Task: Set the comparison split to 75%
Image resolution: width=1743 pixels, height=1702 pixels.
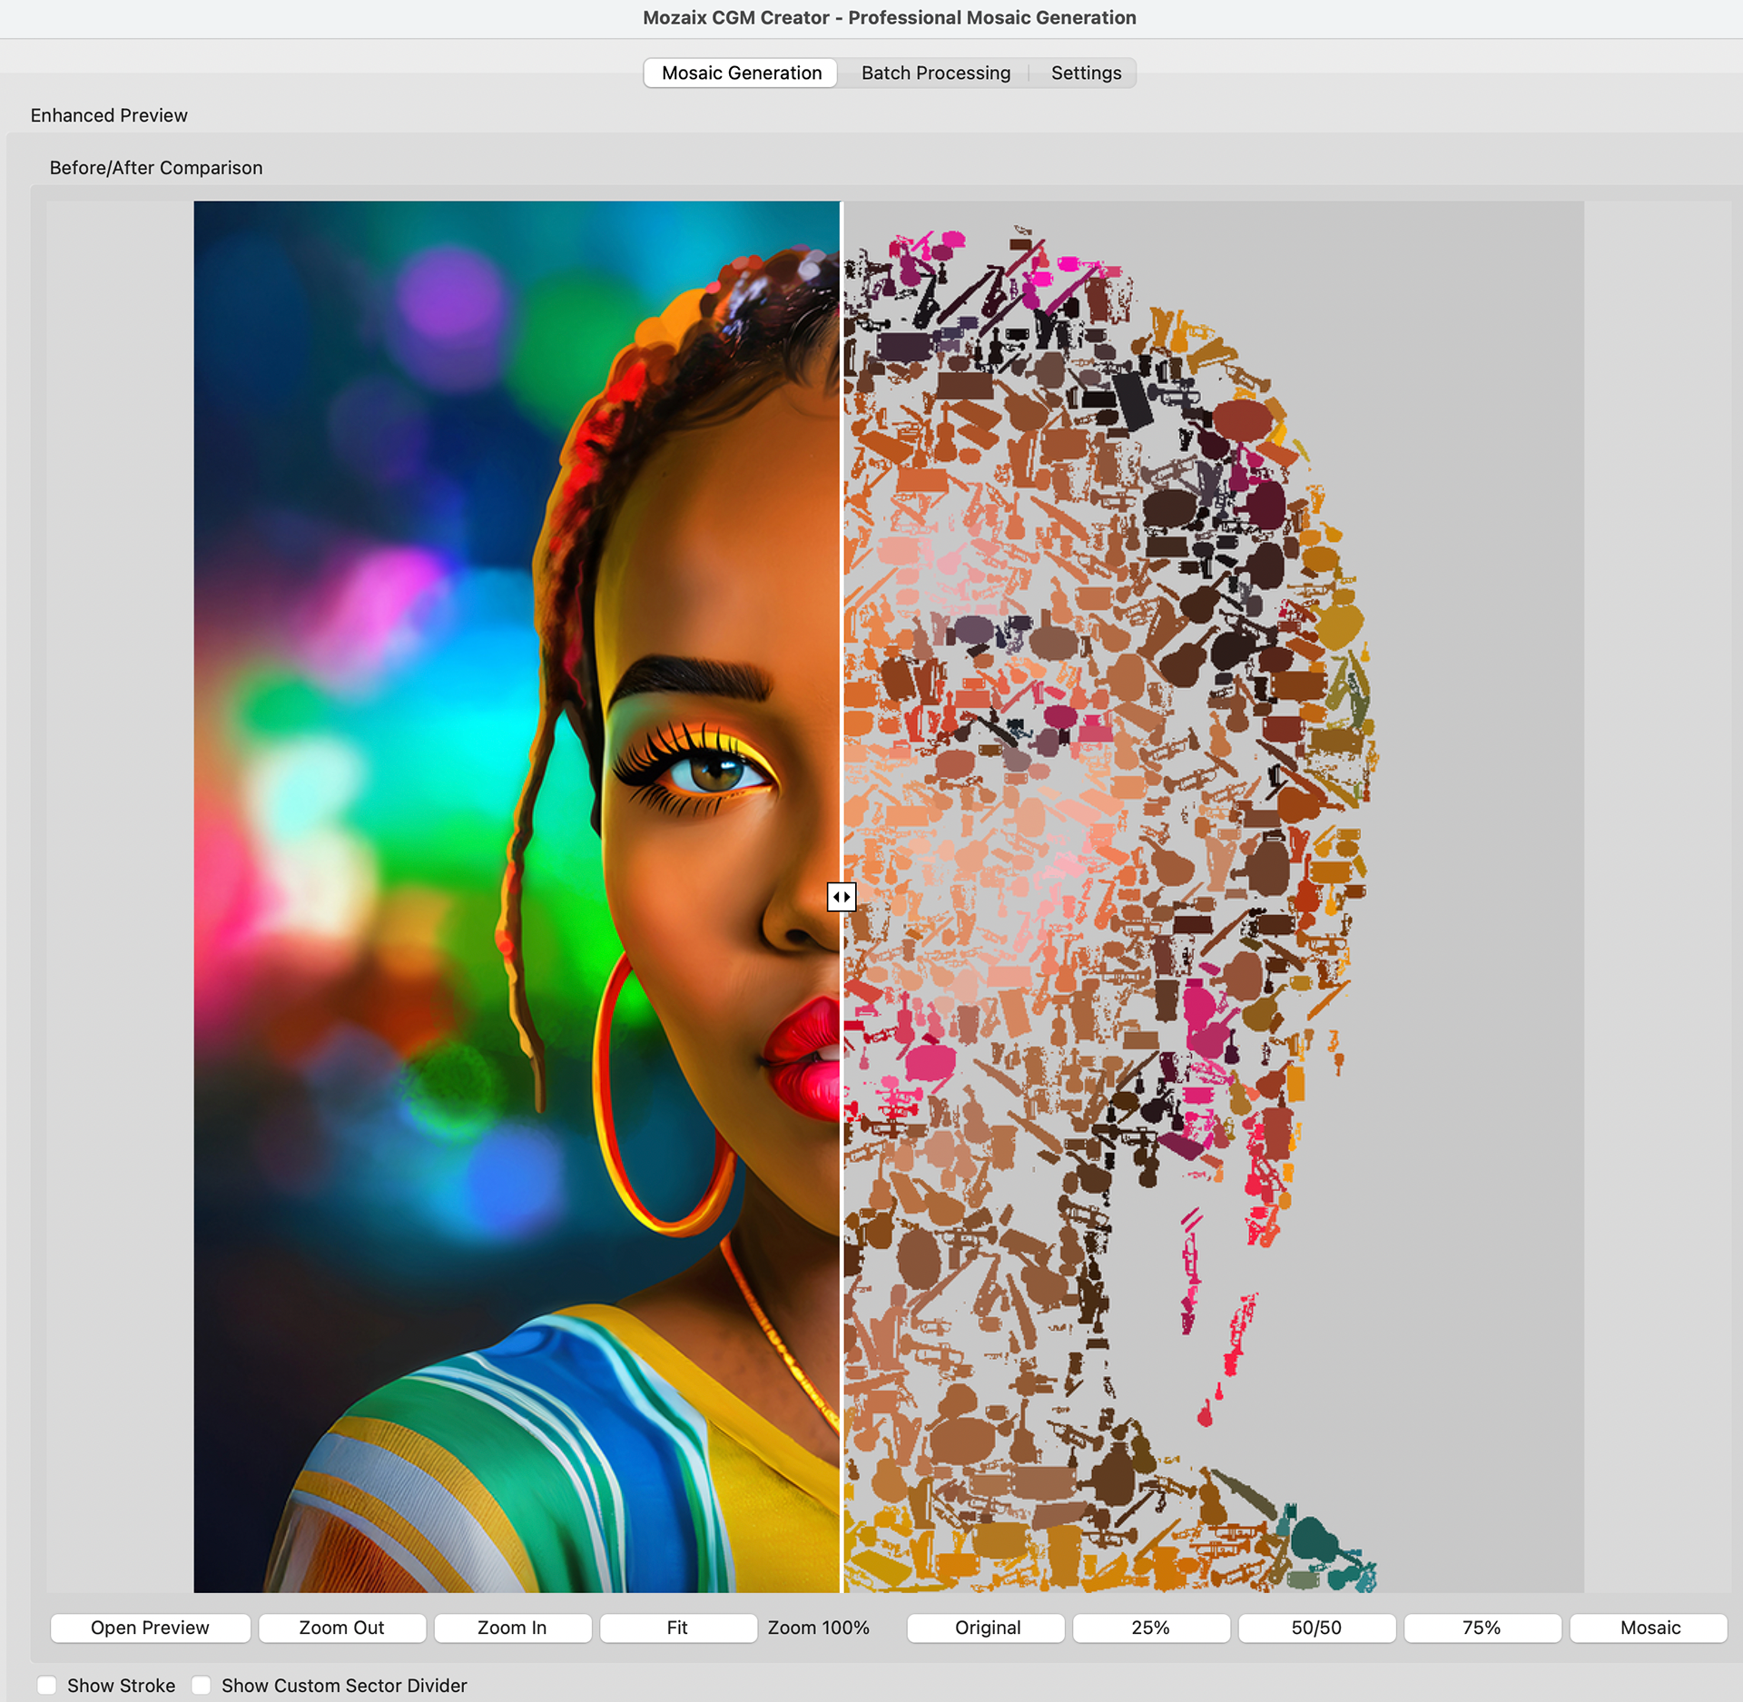Action: coord(1482,1628)
